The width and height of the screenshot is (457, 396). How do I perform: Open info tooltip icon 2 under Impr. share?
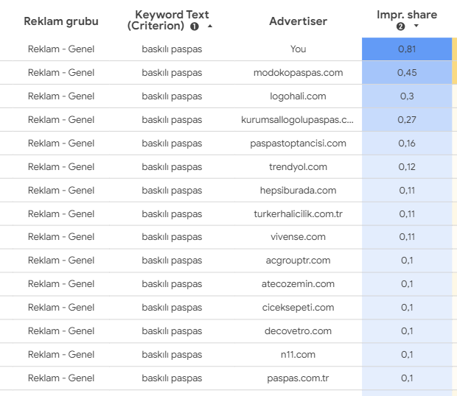pyautogui.click(x=400, y=26)
